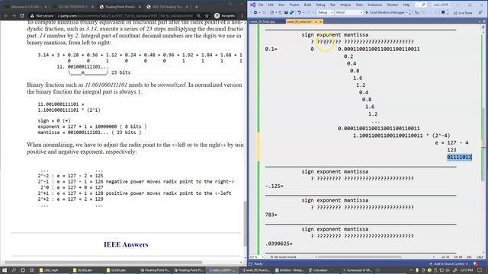Click the 'e = 127 - 4' line in editor
Image resolution: width=488 pixels, height=274 pixels.
tap(451, 142)
